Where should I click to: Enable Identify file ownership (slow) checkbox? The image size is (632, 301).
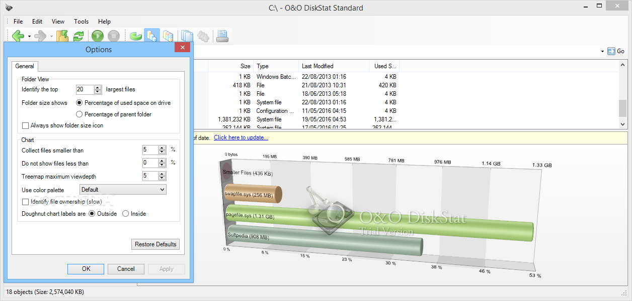[x=25, y=202]
